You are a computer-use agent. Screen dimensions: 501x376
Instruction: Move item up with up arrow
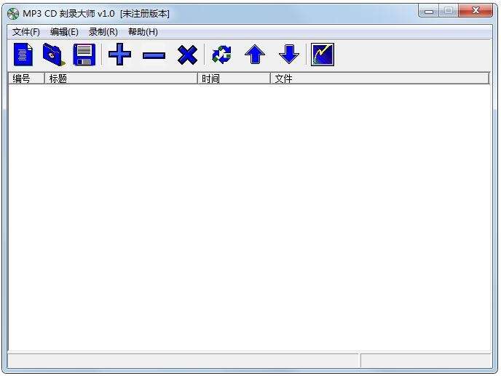pyautogui.click(x=255, y=55)
